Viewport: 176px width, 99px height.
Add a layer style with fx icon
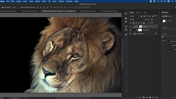(141, 98)
